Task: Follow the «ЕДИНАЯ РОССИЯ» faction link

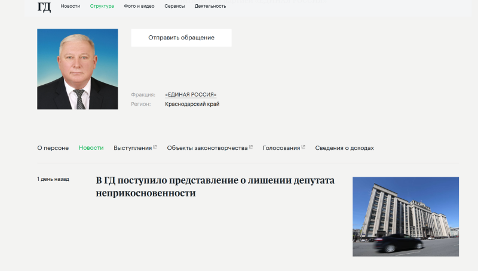Action: click(191, 94)
